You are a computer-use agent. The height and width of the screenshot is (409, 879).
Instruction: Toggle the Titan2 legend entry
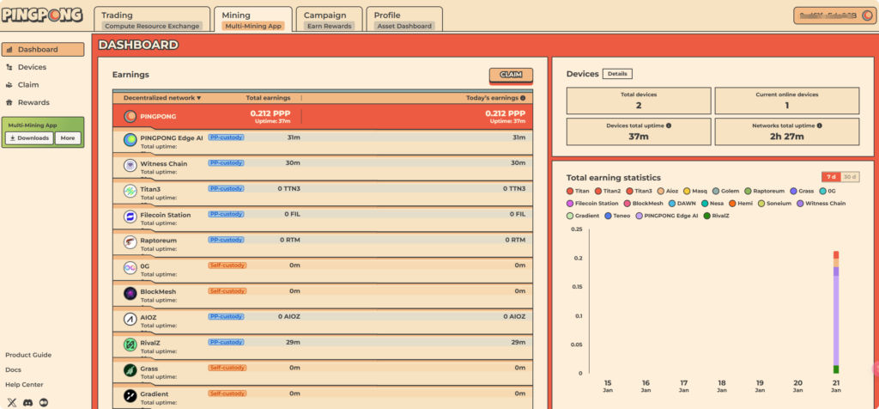click(x=608, y=192)
